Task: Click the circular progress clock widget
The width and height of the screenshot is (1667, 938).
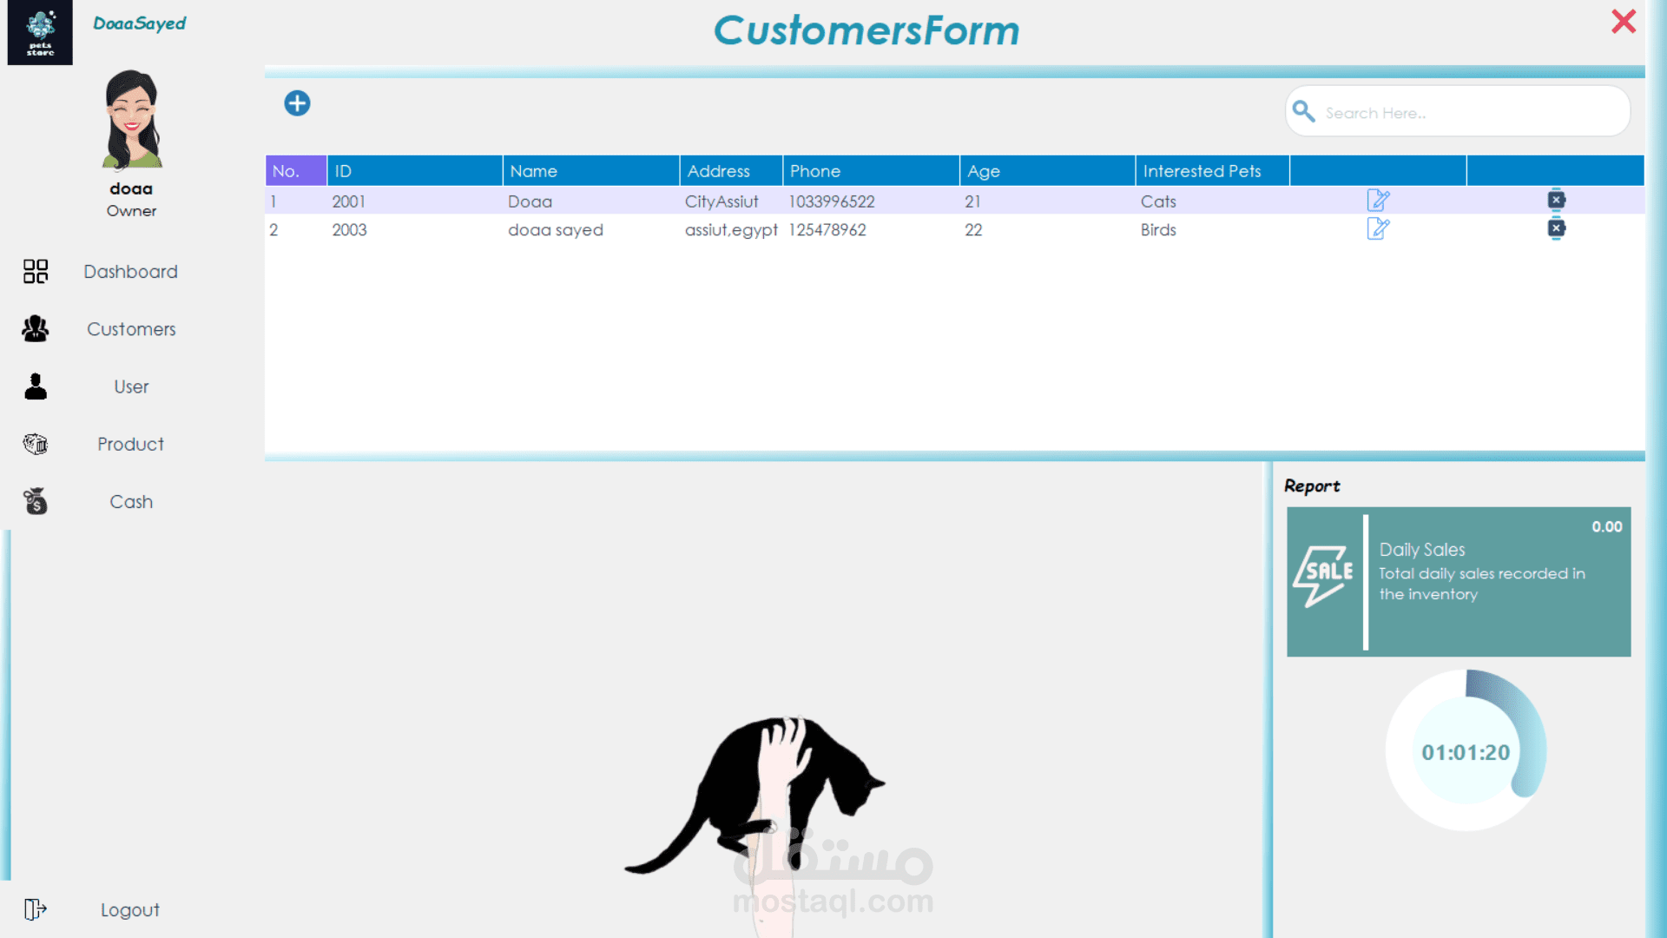Action: click(1466, 751)
